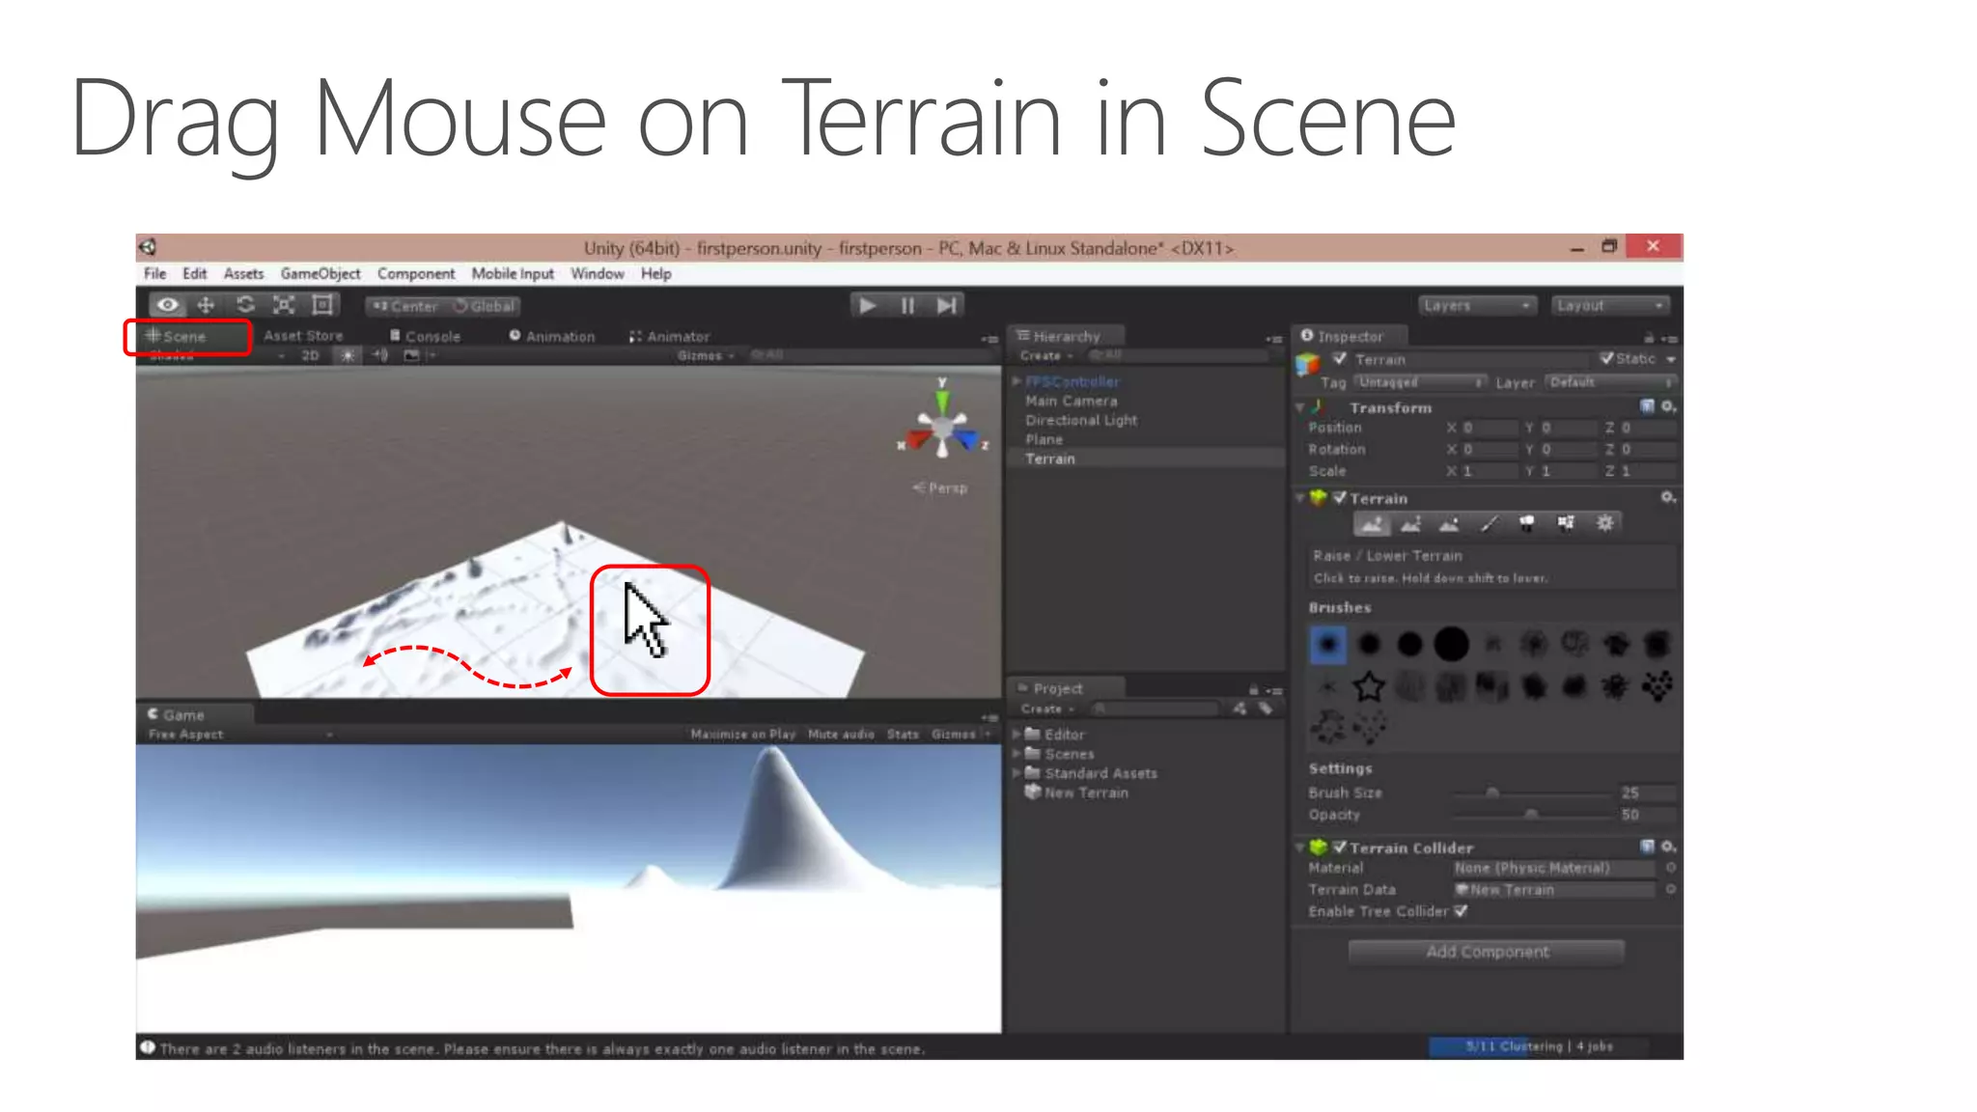Click the Add Component button
This screenshot has width=1977, height=1112.
(1487, 952)
